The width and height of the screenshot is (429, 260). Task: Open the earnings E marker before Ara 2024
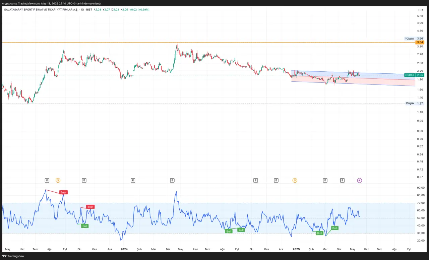(276, 180)
